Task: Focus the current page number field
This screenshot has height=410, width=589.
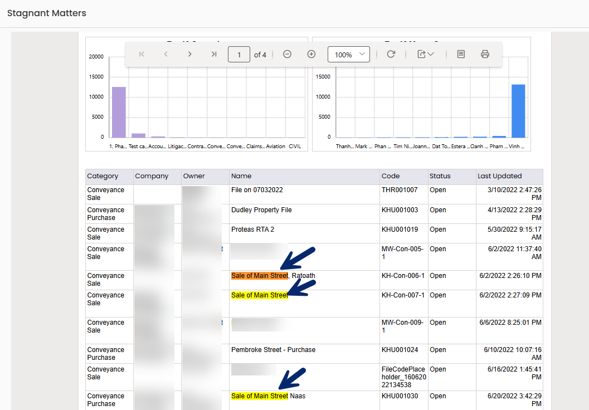Action: (x=239, y=55)
